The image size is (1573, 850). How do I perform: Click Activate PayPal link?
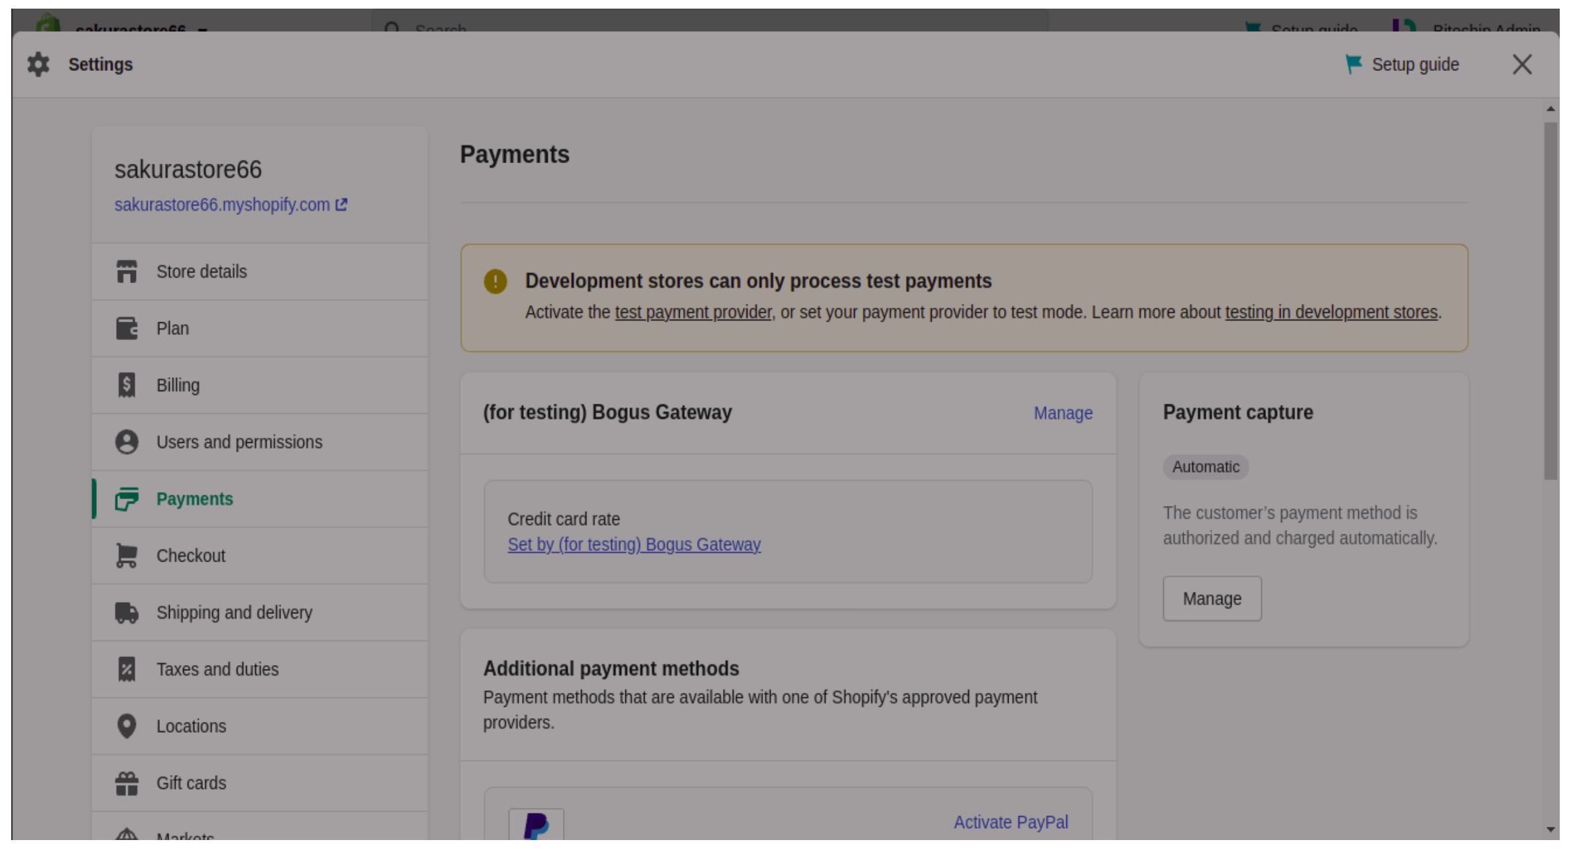1011,822
